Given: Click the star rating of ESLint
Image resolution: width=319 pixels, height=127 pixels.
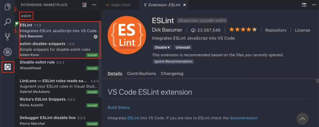Looking at the screenshot, I should (243, 30).
